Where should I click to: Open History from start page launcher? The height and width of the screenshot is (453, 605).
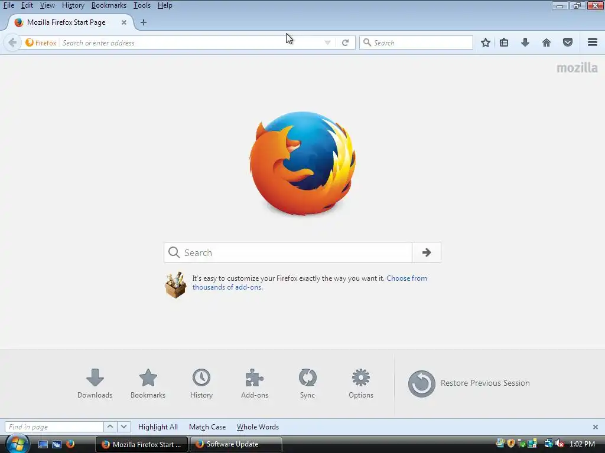[x=201, y=383]
